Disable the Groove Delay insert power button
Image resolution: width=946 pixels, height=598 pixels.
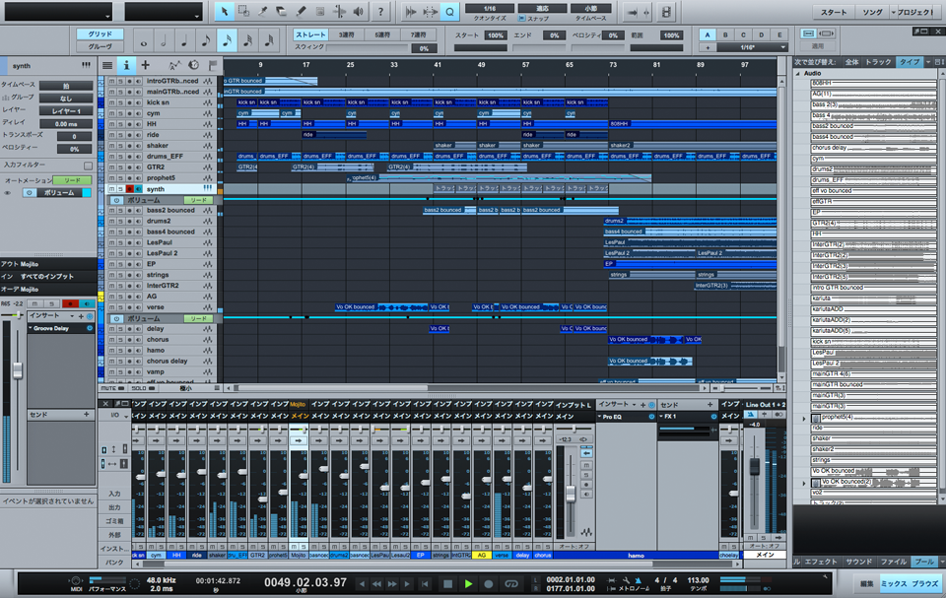pyautogui.click(x=90, y=328)
